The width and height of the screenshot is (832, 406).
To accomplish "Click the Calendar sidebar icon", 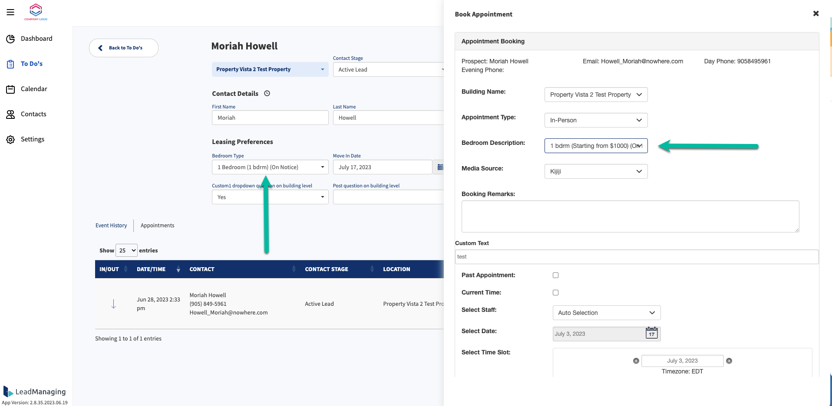I will 10,89.
